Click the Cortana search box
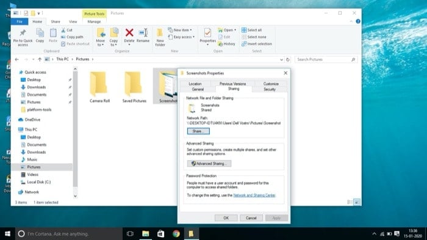 coord(69,234)
